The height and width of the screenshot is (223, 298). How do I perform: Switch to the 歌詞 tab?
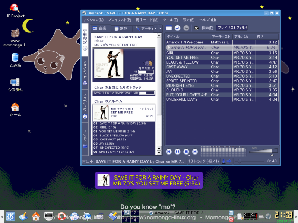coord(121,29)
